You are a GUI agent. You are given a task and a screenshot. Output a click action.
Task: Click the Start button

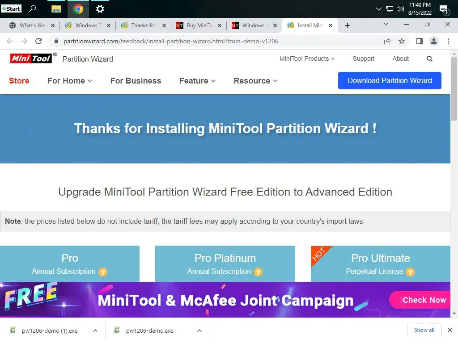point(11,9)
